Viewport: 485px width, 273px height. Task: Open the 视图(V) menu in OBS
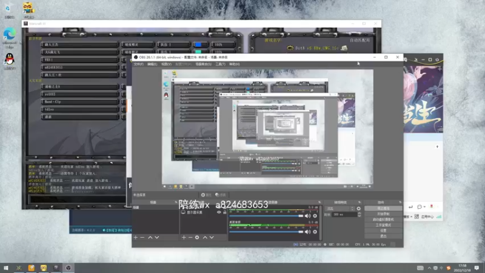tap(166, 64)
